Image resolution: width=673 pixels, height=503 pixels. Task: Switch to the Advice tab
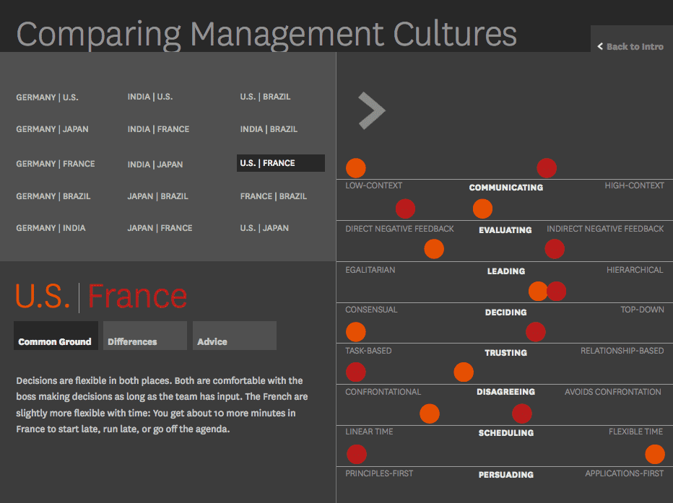234,336
